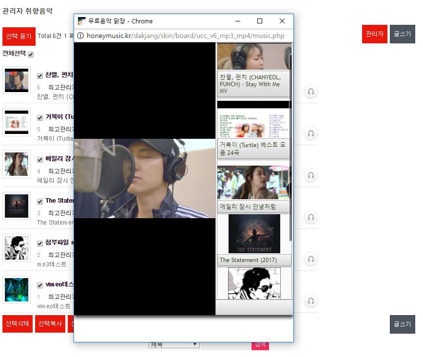The width and height of the screenshot is (423, 357).
Task: Click the site info icon in address bar
Action: pyautogui.click(x=81, y=36)
